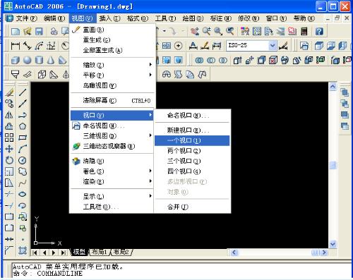
Task: Select the Erase modify tool
Action: pos(9,92)
